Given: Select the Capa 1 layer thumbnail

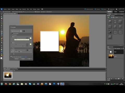Looking at the screenshot, I should (111, 52).
